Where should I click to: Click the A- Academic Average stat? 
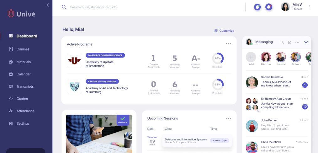click(196, 61)
